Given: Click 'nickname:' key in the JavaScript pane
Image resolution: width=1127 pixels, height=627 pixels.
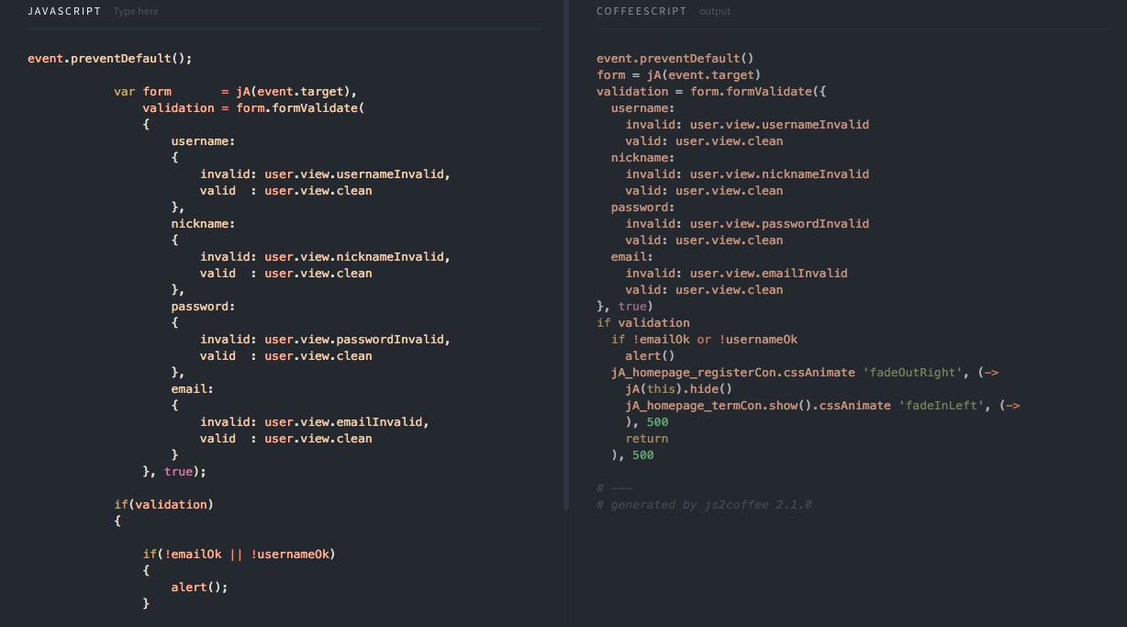Looking at the screenshot, I should [204, 224].
